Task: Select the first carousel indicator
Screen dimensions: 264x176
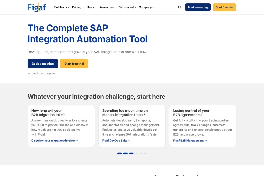Action: (x=120, y=153)
